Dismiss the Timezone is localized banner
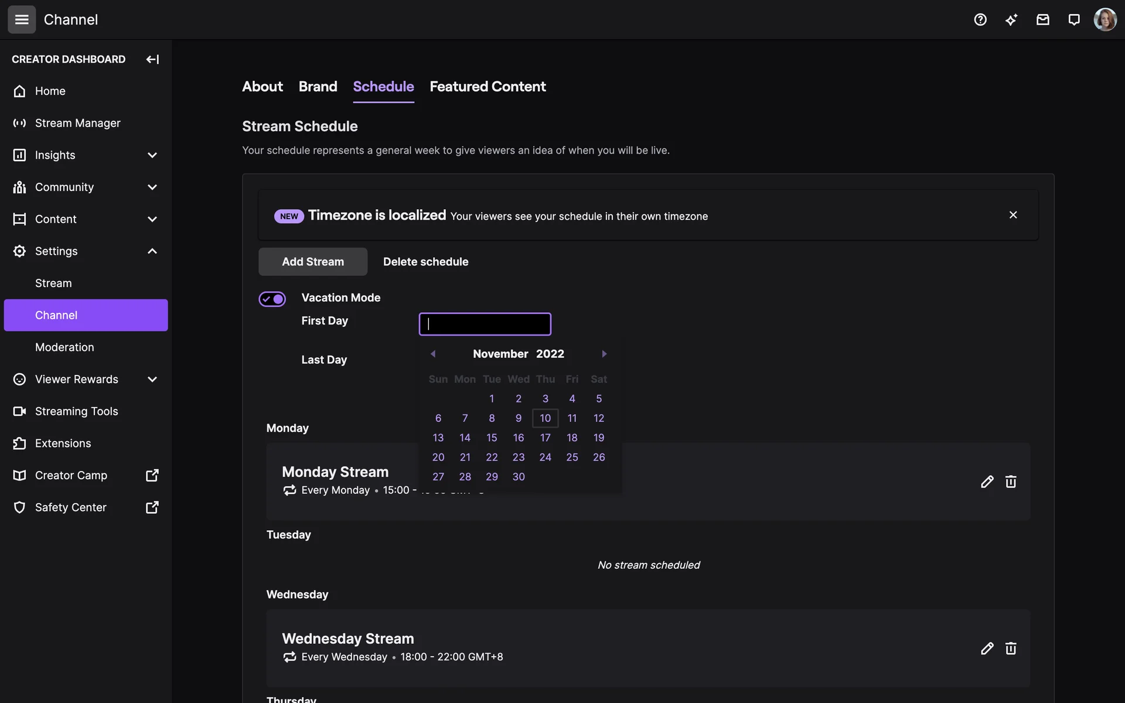The height and width of the screenshot is (703, 1125). [1013, 215]
